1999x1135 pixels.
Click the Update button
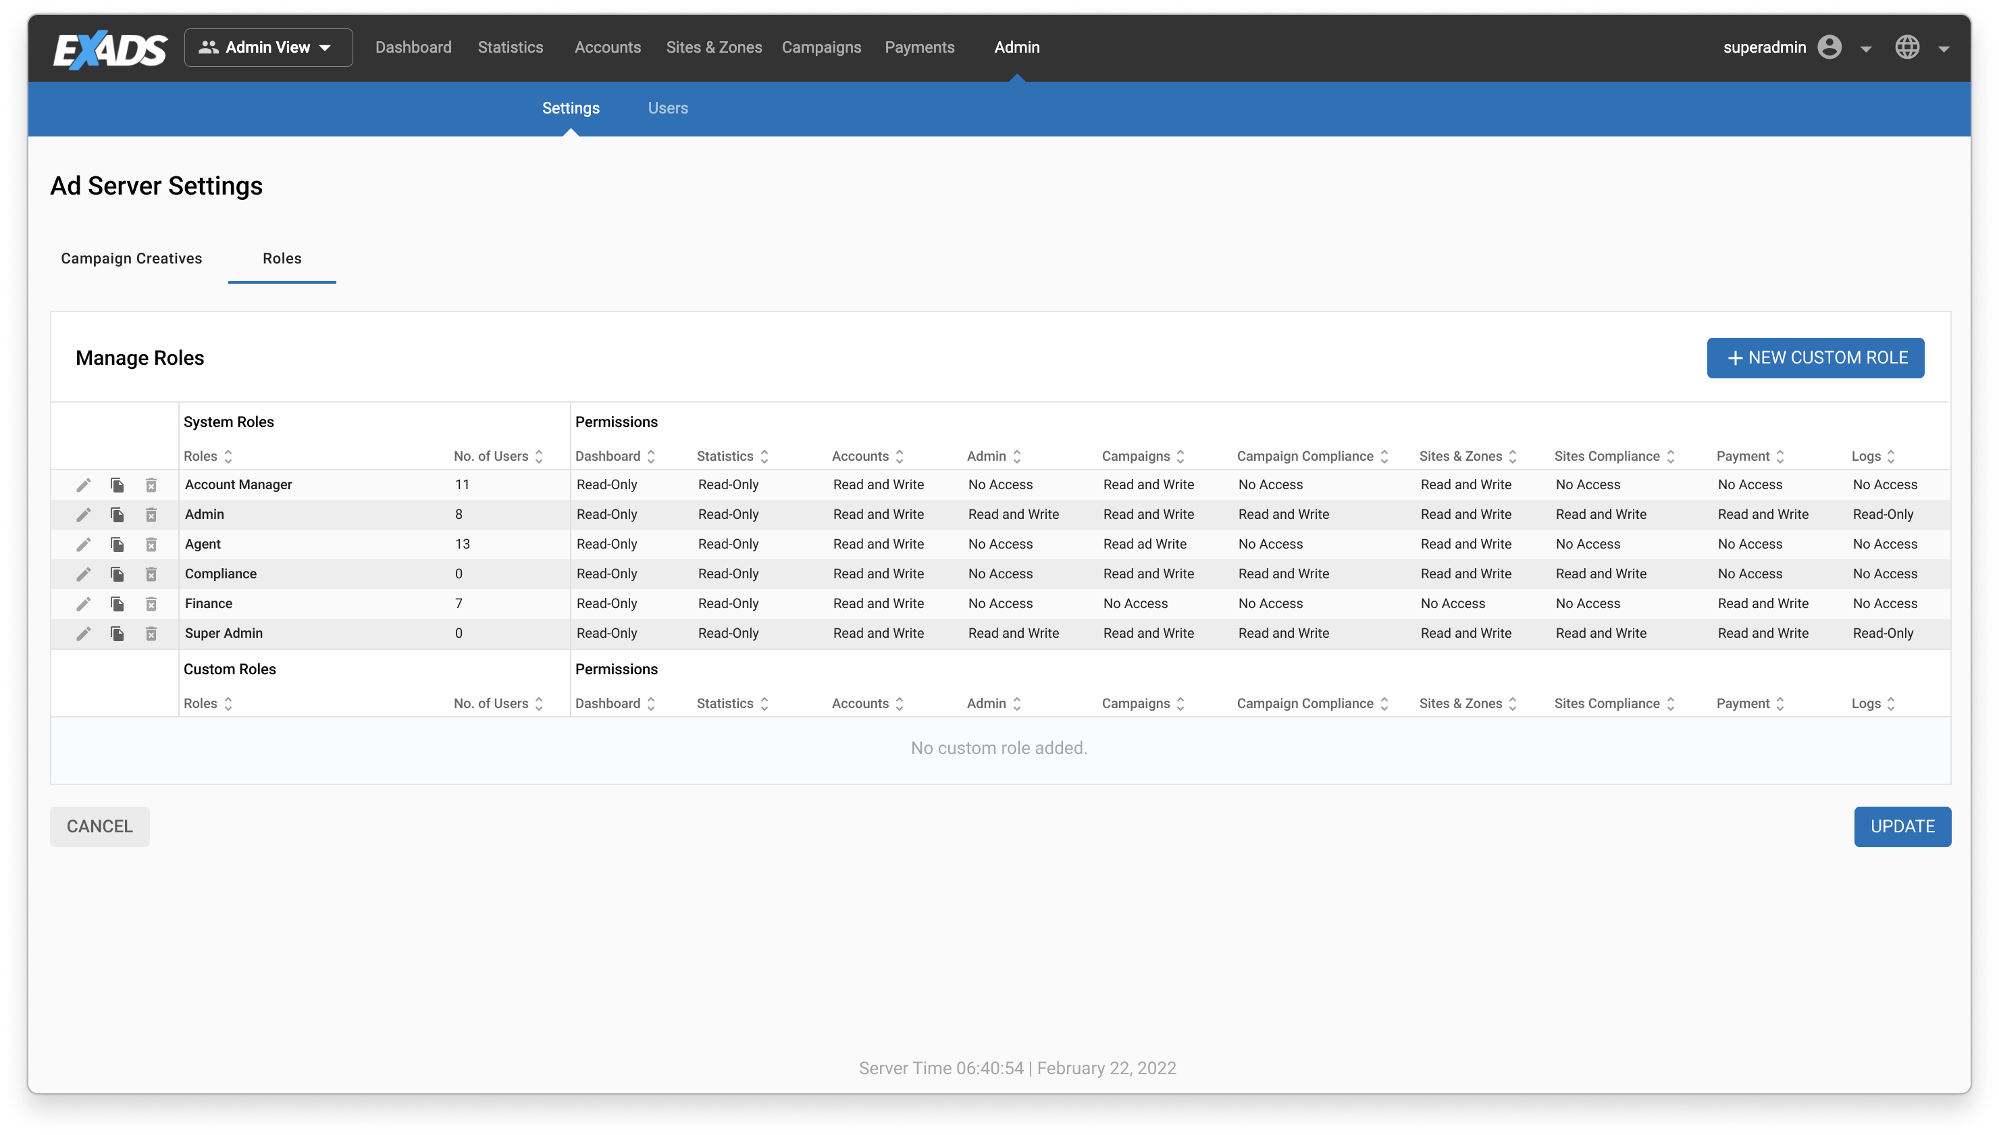pos(1902,826)
